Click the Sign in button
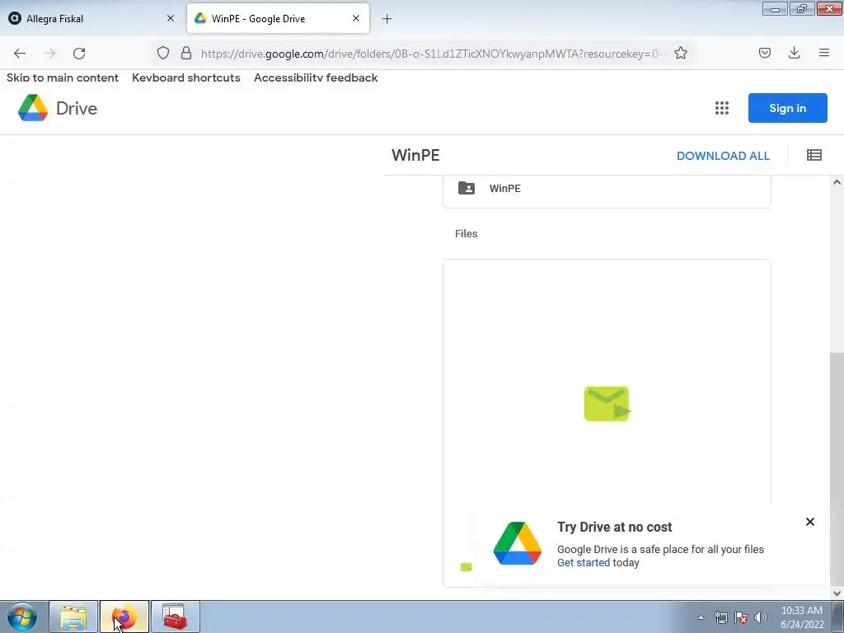This screenshot has height=633, width=844. [x=787, y=108]
